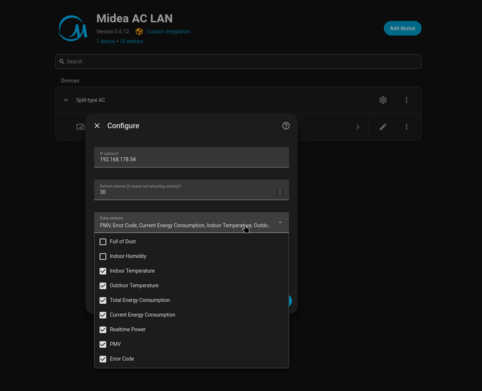Viewport: 482px width, 391px height.
Task: Uncheck the Realtime Power sensor
Action: pyautogui.click(x=103, y=330)
